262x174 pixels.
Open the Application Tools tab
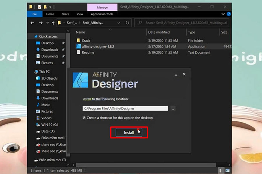(102, 14)
